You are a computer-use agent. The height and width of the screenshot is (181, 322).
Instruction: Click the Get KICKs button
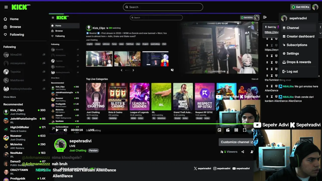300,7
